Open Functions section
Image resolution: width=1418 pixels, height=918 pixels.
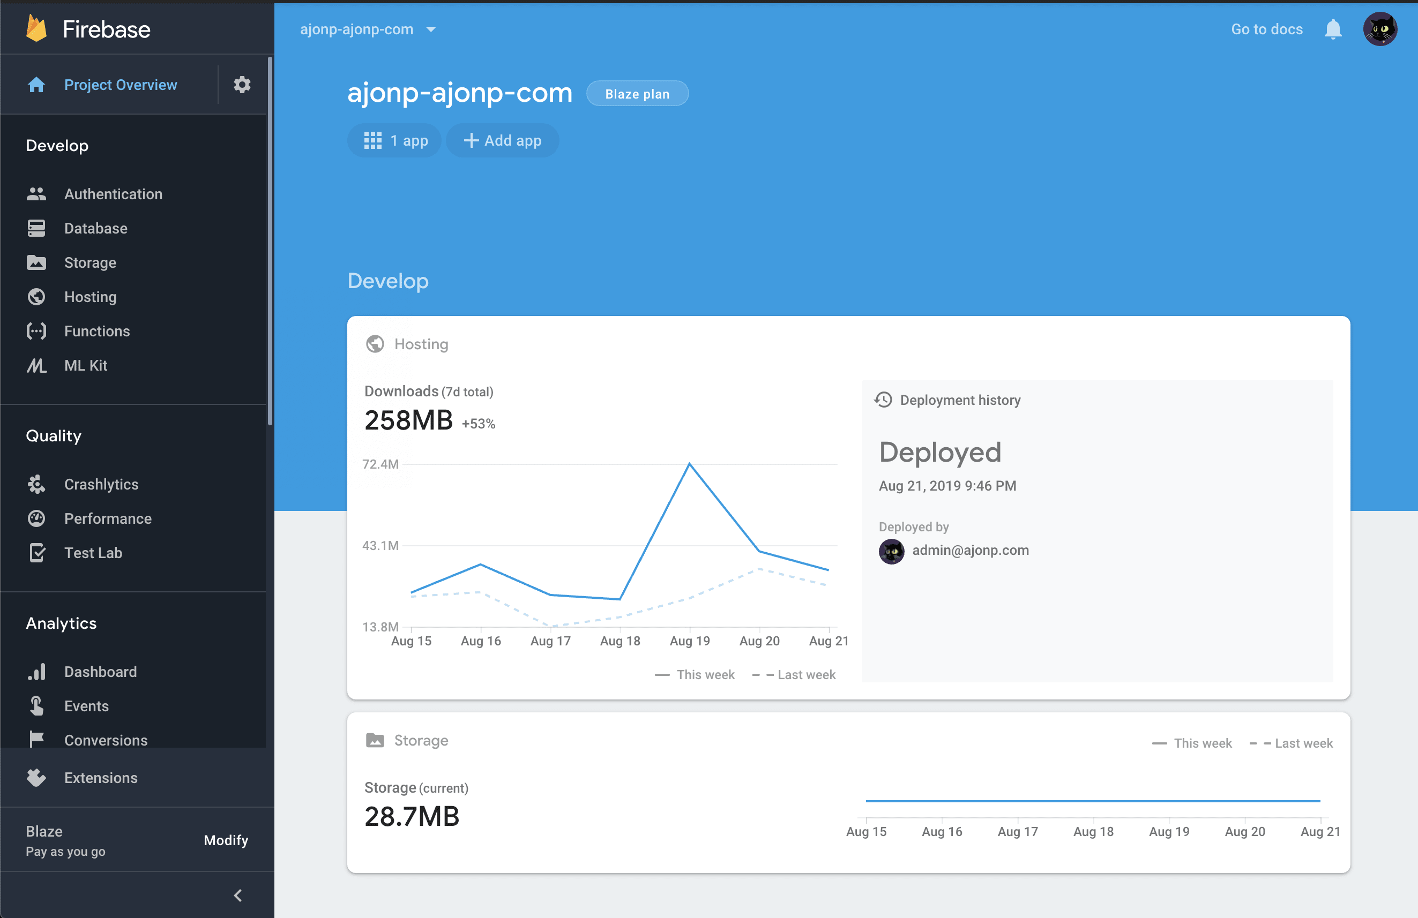pos(97,331)
